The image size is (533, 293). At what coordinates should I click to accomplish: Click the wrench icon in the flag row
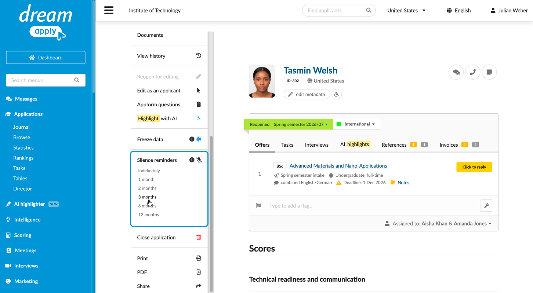coord(486,206)
